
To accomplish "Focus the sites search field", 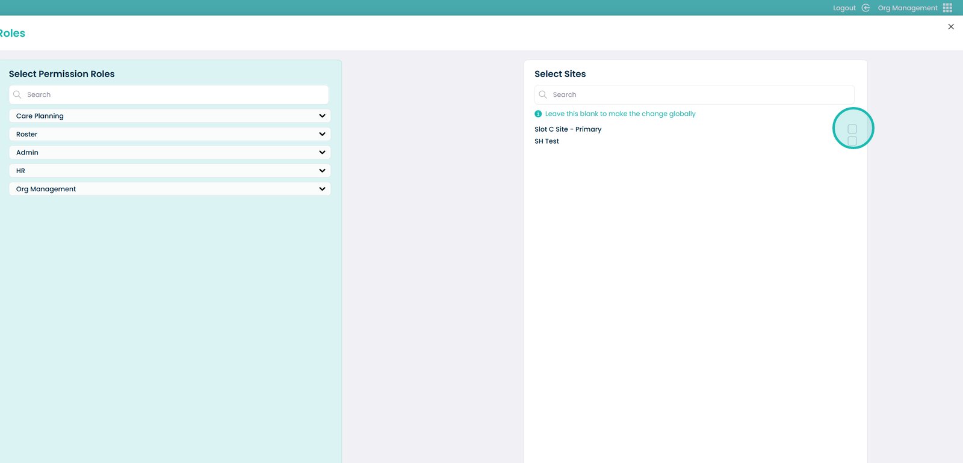I will (x=698, y=94).
